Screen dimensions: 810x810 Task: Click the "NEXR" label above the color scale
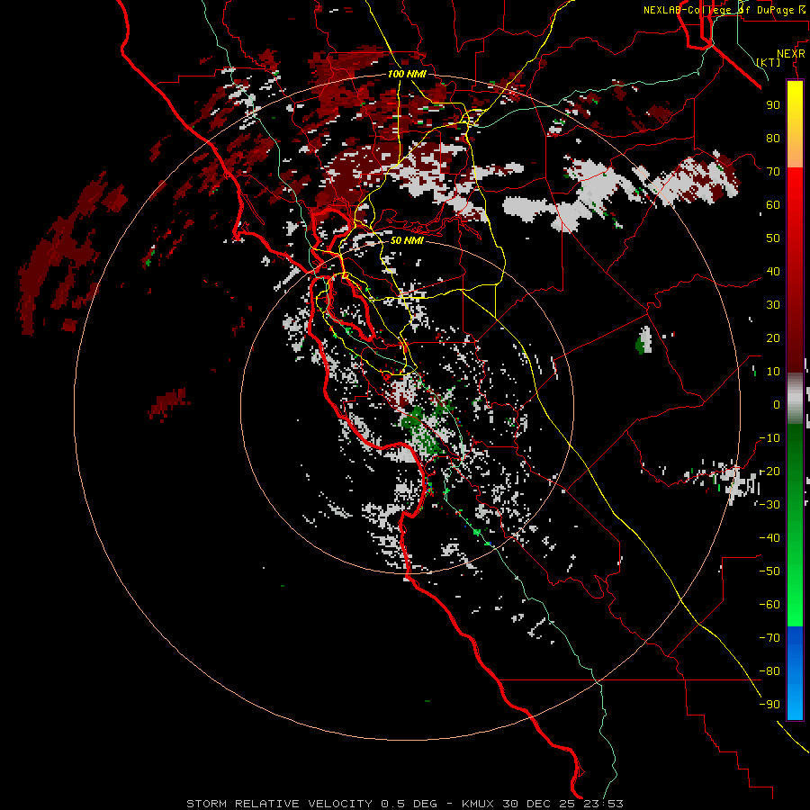coord(790,54)
